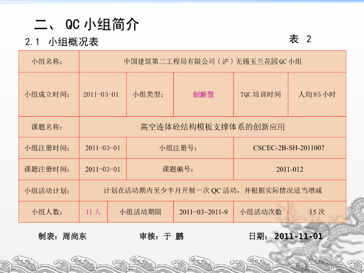This screenshot has height=273, width=364.
Task: Click the registration number CSCEC-2B-SH-2011007
Action: tap(289, 148)
